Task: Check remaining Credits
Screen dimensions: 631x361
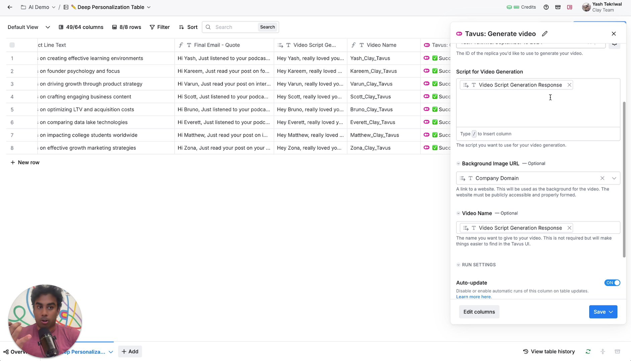Action: point(521,7)
